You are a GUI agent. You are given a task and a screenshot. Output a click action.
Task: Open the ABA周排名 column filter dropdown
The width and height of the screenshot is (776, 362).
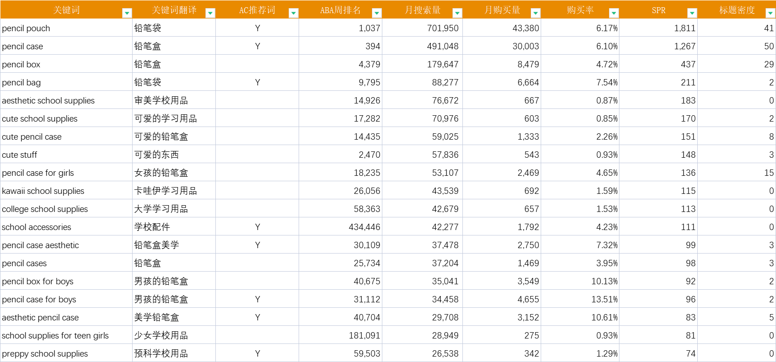[x=376, y=13]
